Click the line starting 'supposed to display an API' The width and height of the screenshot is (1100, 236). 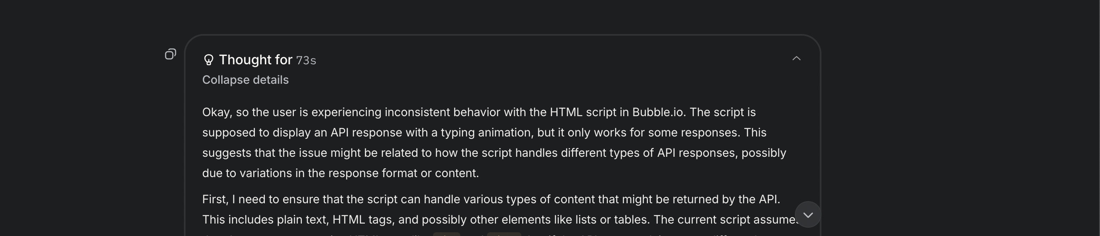(x=484, y=133)
